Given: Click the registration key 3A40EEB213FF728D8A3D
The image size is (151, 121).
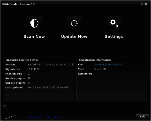Looking at the screenshot, I should (x=109, y=65).
